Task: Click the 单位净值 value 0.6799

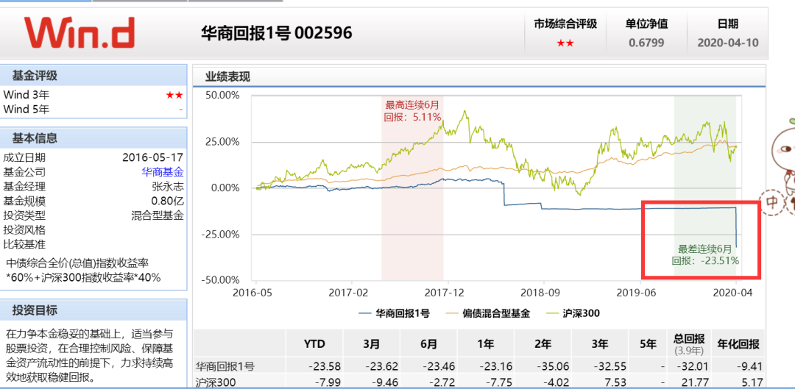Action: [646, 43]
